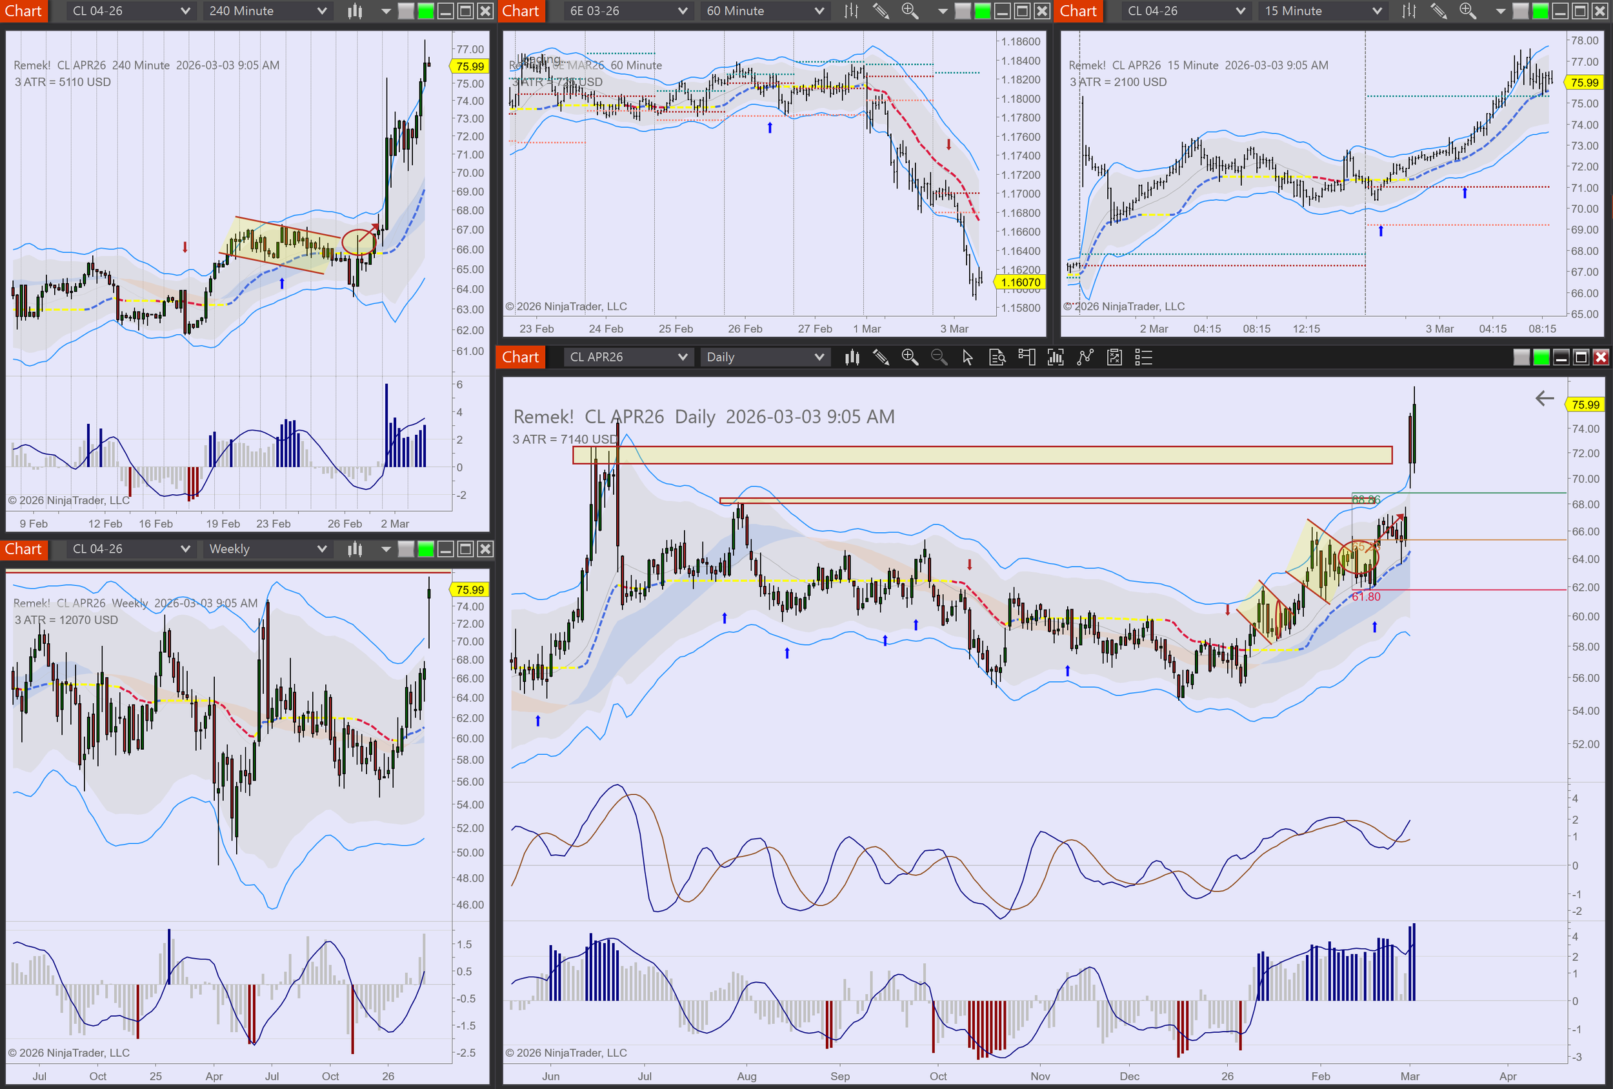This screenshot has height=1089, width=1613.
Task: Toggle green link button on 240 Minute chart
Action: (x=425, y=11)
